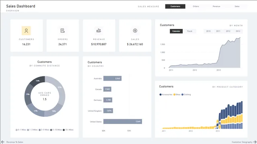Click the BY MONTH label

point(236,26)
